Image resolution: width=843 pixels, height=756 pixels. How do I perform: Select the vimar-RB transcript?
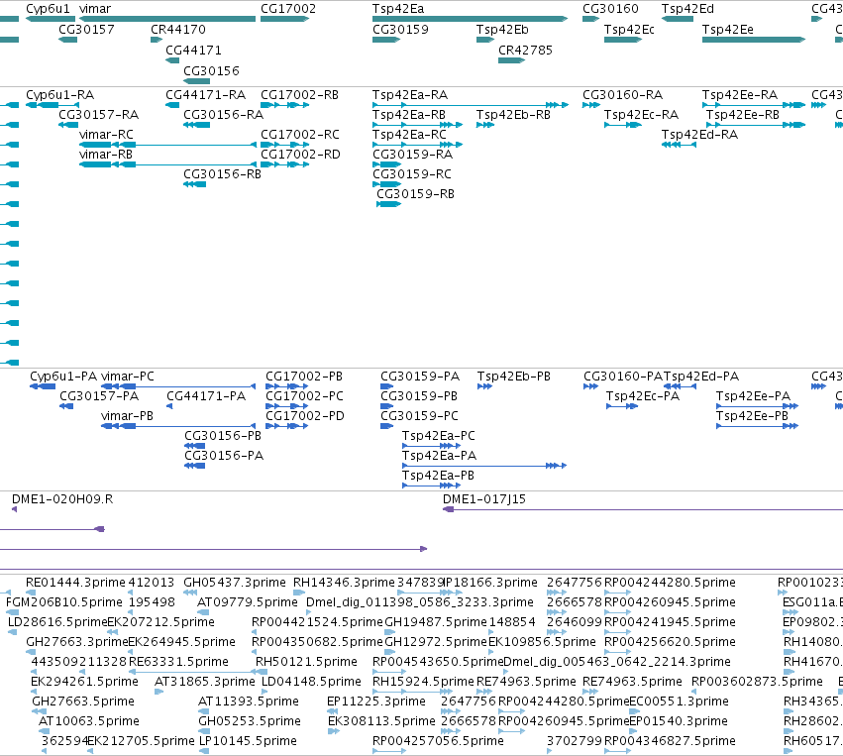tap(167, 164)
